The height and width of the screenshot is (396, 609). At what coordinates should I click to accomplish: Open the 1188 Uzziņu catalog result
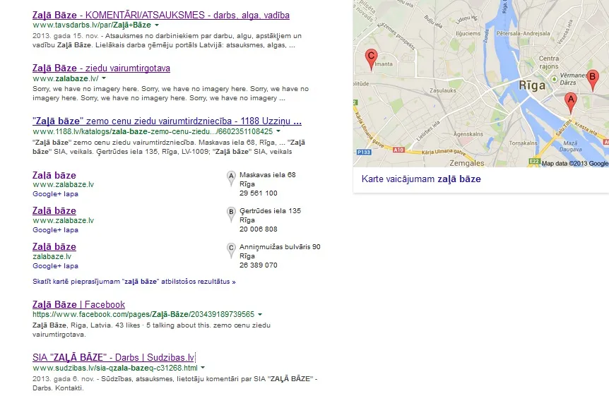coord(167,121)
